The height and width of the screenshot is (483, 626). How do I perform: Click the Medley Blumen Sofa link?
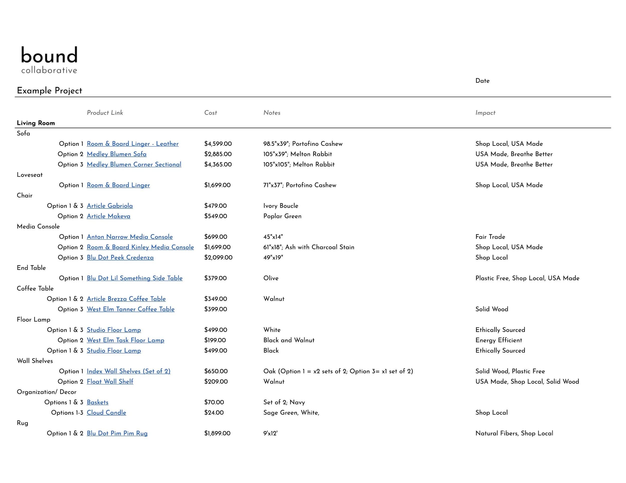click(x=116, y=154)
